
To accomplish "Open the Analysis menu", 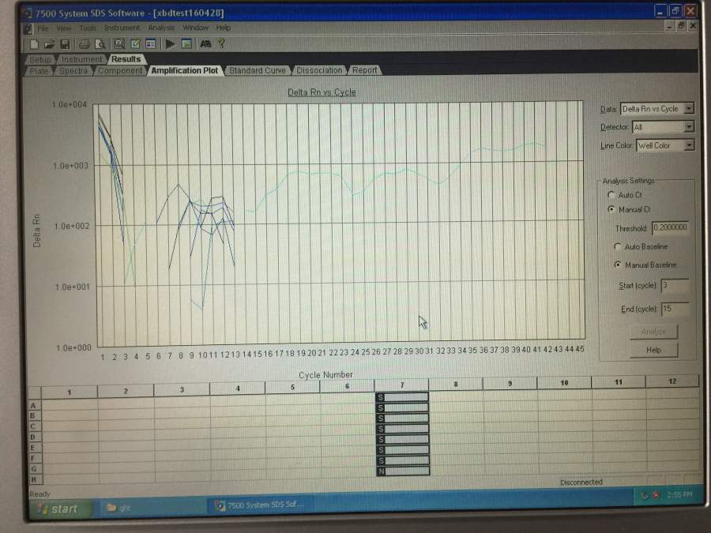I will [x=161, y=28].
